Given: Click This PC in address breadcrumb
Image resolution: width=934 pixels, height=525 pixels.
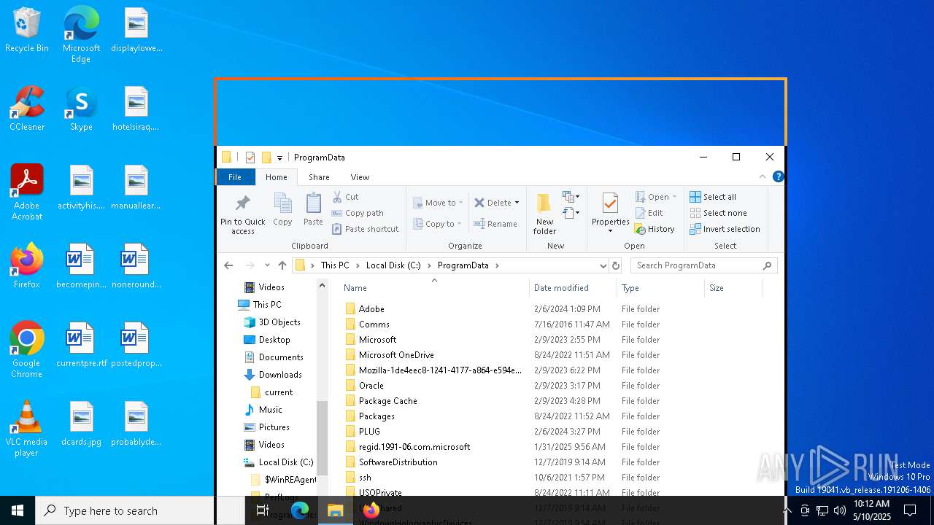Looking at the screenshot, I should point(335,265).
